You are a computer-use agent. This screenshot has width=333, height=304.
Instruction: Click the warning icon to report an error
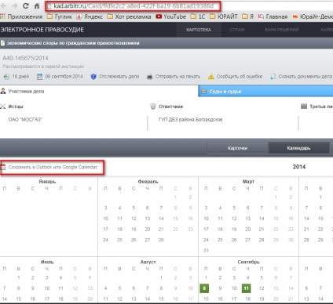point(211,77)
